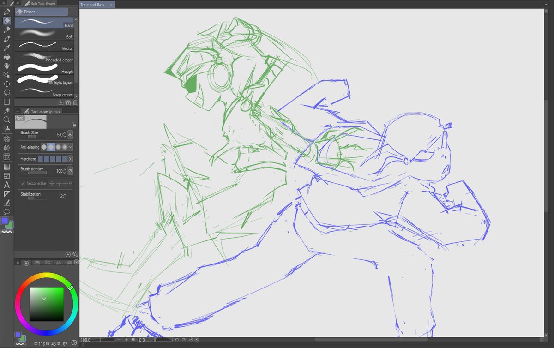This screenshot has width=554, height=348.
Task: Set anti-aliasing to Weak
Action: (x=51, y=147)
